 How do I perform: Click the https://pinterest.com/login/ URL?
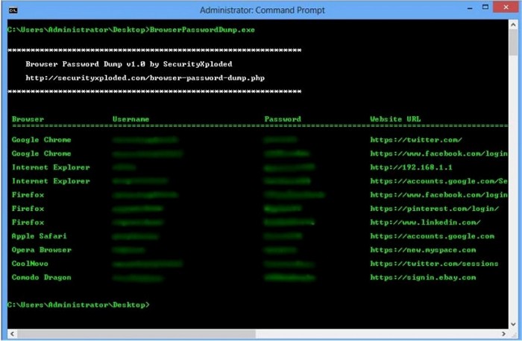435,208
